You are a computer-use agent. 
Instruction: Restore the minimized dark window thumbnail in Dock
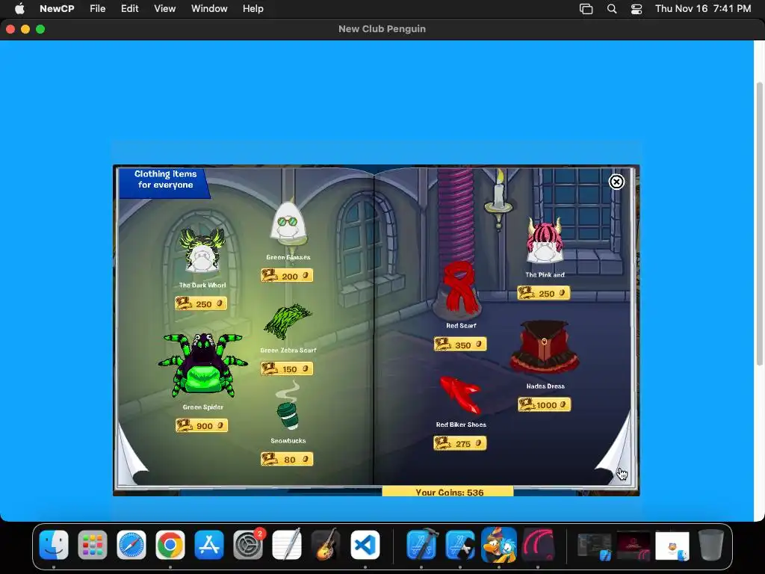coord(634,545)
